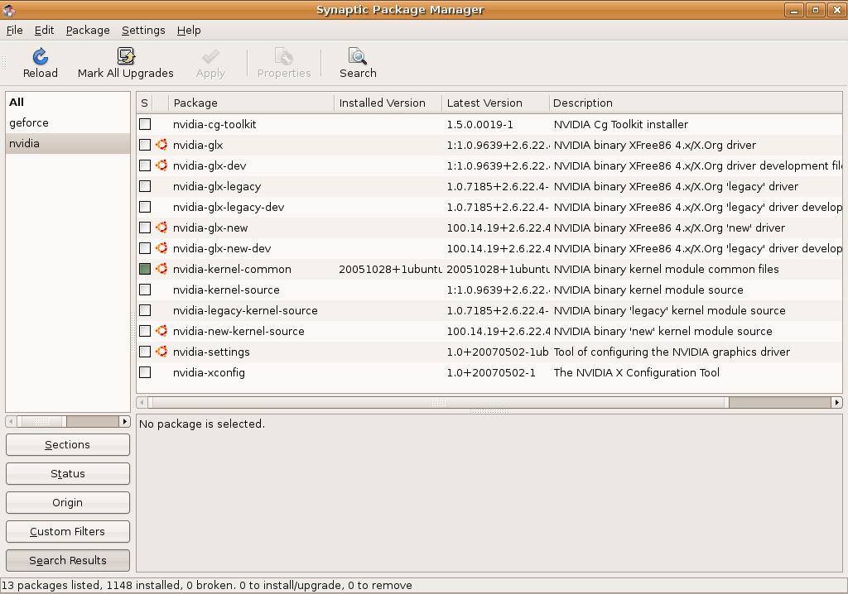Open the Settings menu
This screenshot has height=594, width=848.
tap(143, 31)
